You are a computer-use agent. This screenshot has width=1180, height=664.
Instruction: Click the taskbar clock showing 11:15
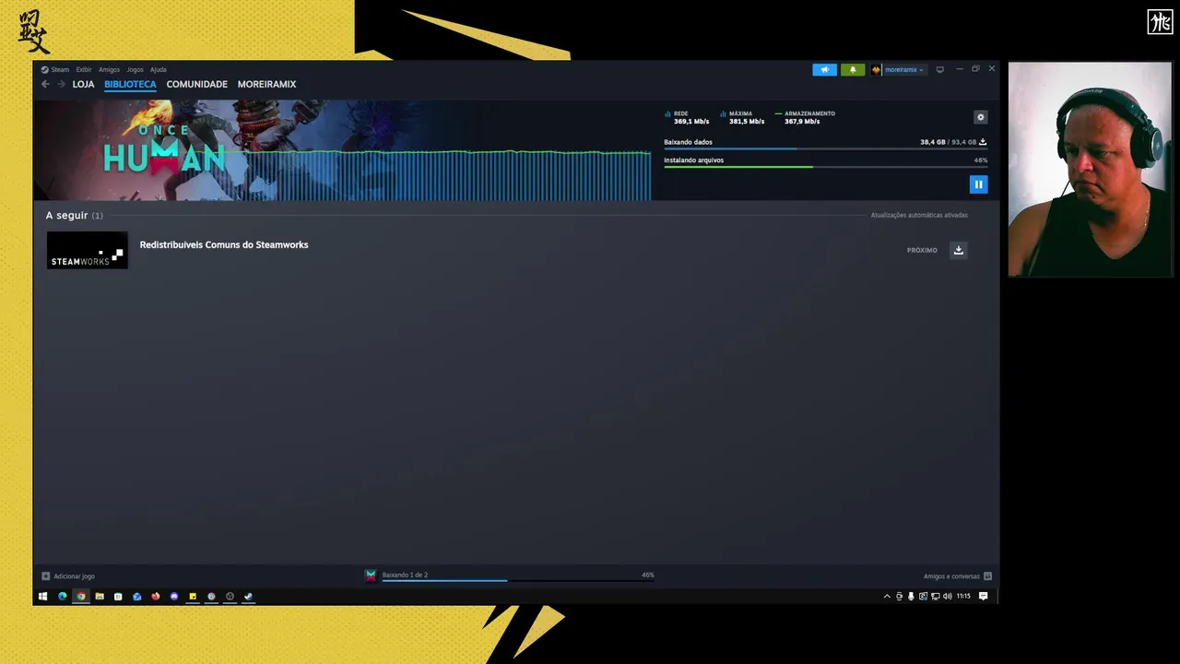[x=963, y=597]
